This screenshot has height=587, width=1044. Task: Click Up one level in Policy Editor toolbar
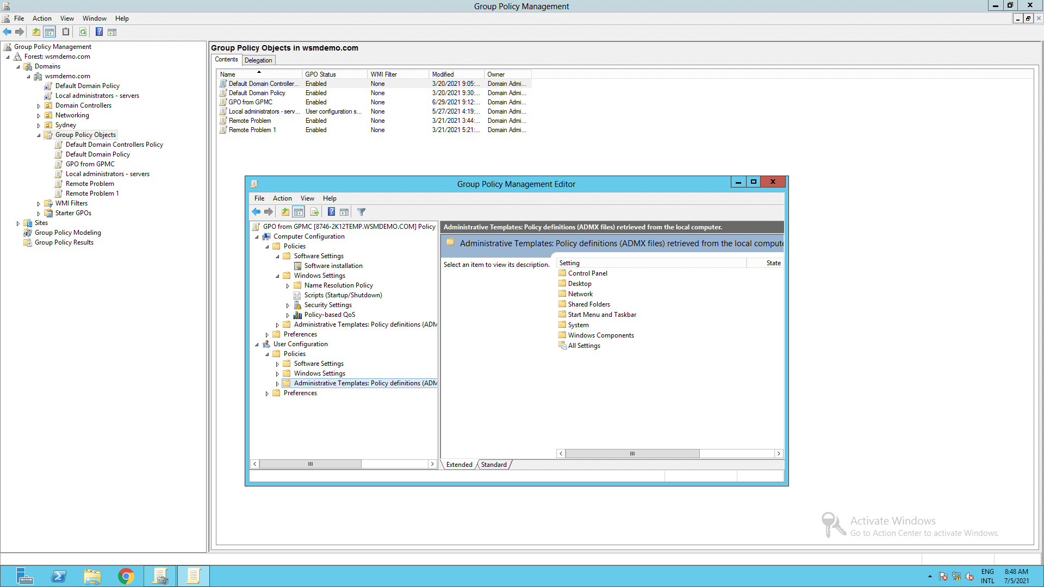pos(285,212)
